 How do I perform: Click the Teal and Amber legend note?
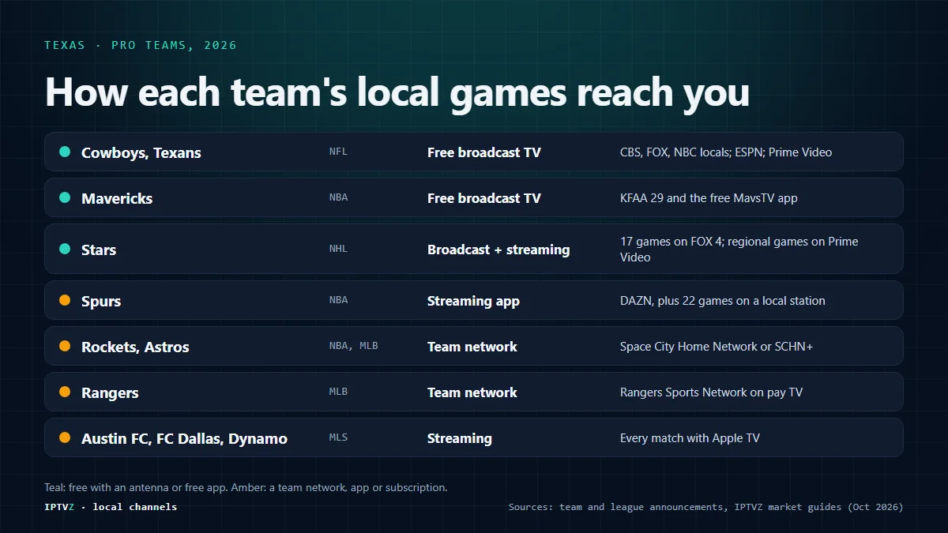[246, 487]
